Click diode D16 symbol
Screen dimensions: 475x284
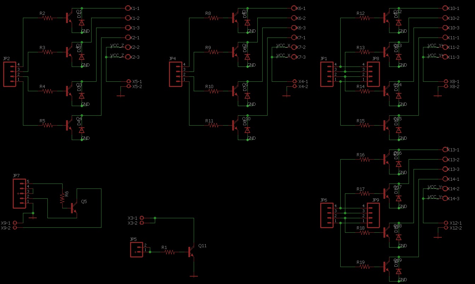(398, 163)
